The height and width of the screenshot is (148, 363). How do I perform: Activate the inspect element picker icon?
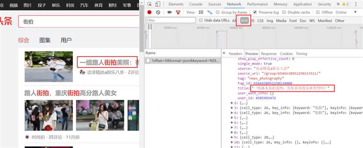149,4
